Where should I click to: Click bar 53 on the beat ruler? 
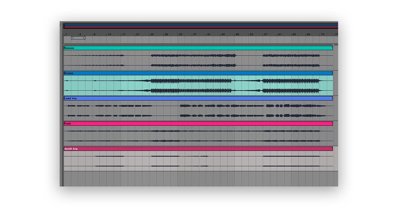[x=251, y=34]
